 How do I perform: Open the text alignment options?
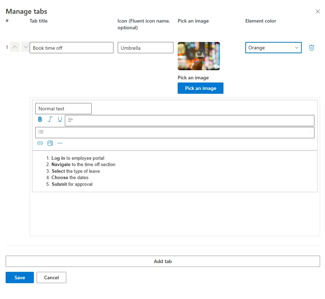(x=70, y=120)
